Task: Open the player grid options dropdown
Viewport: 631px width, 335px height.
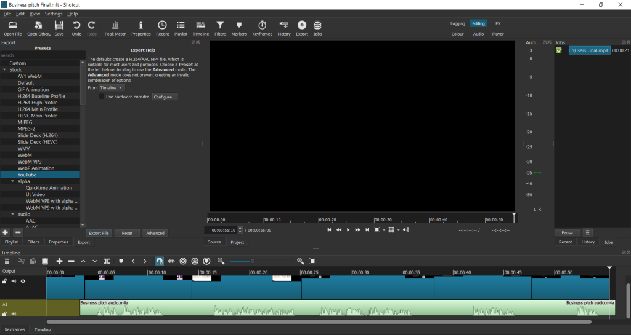Action: click(x=398, y=230)
